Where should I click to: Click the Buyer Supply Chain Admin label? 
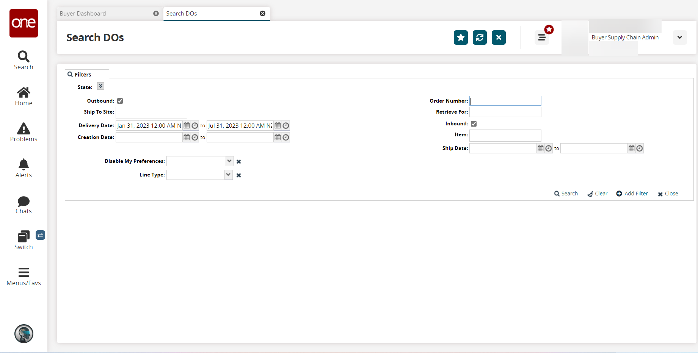pyautogui.click(x=625, y=37)
